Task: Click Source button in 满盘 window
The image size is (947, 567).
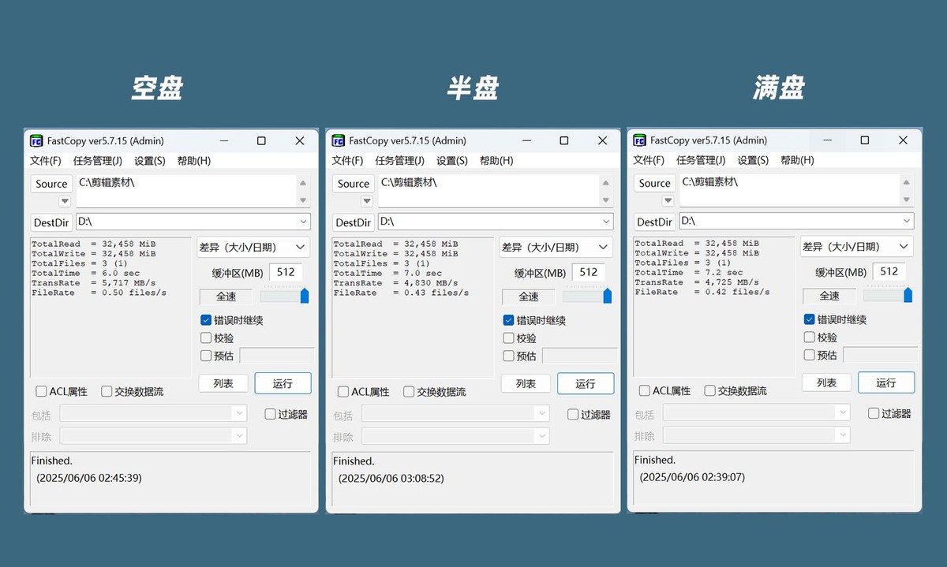Action: pyautogui.click(x=655, y=183)
